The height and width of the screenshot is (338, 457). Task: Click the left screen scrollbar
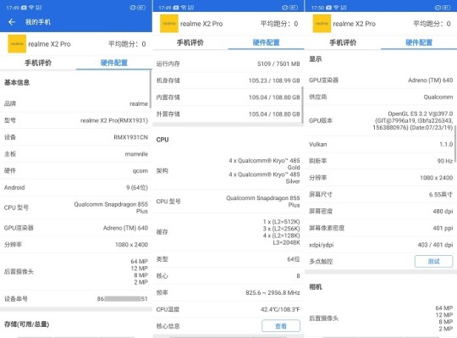point(151,89)
